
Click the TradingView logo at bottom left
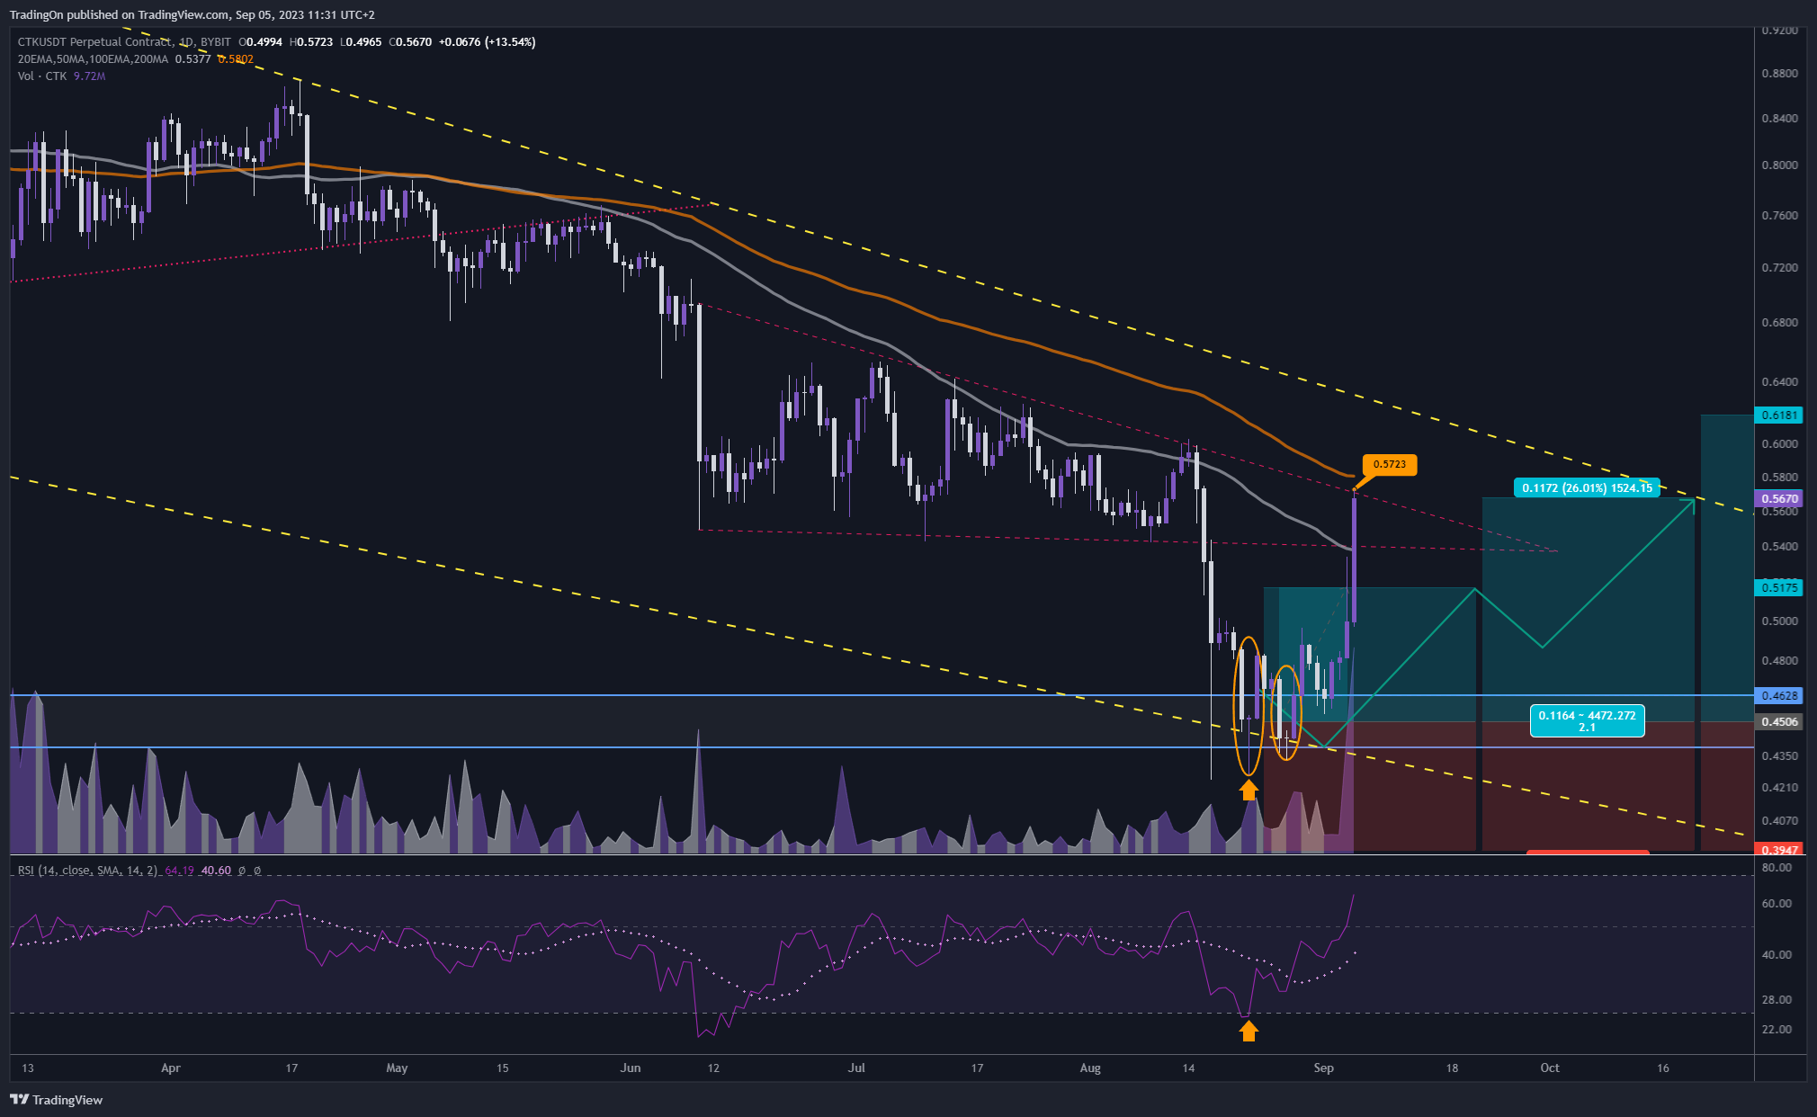[57, 1100]
